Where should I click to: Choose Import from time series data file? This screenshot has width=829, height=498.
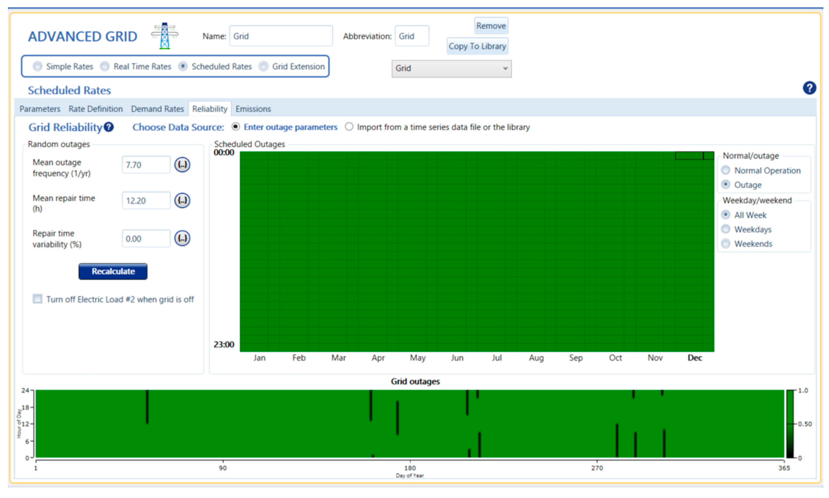(349, 127)
